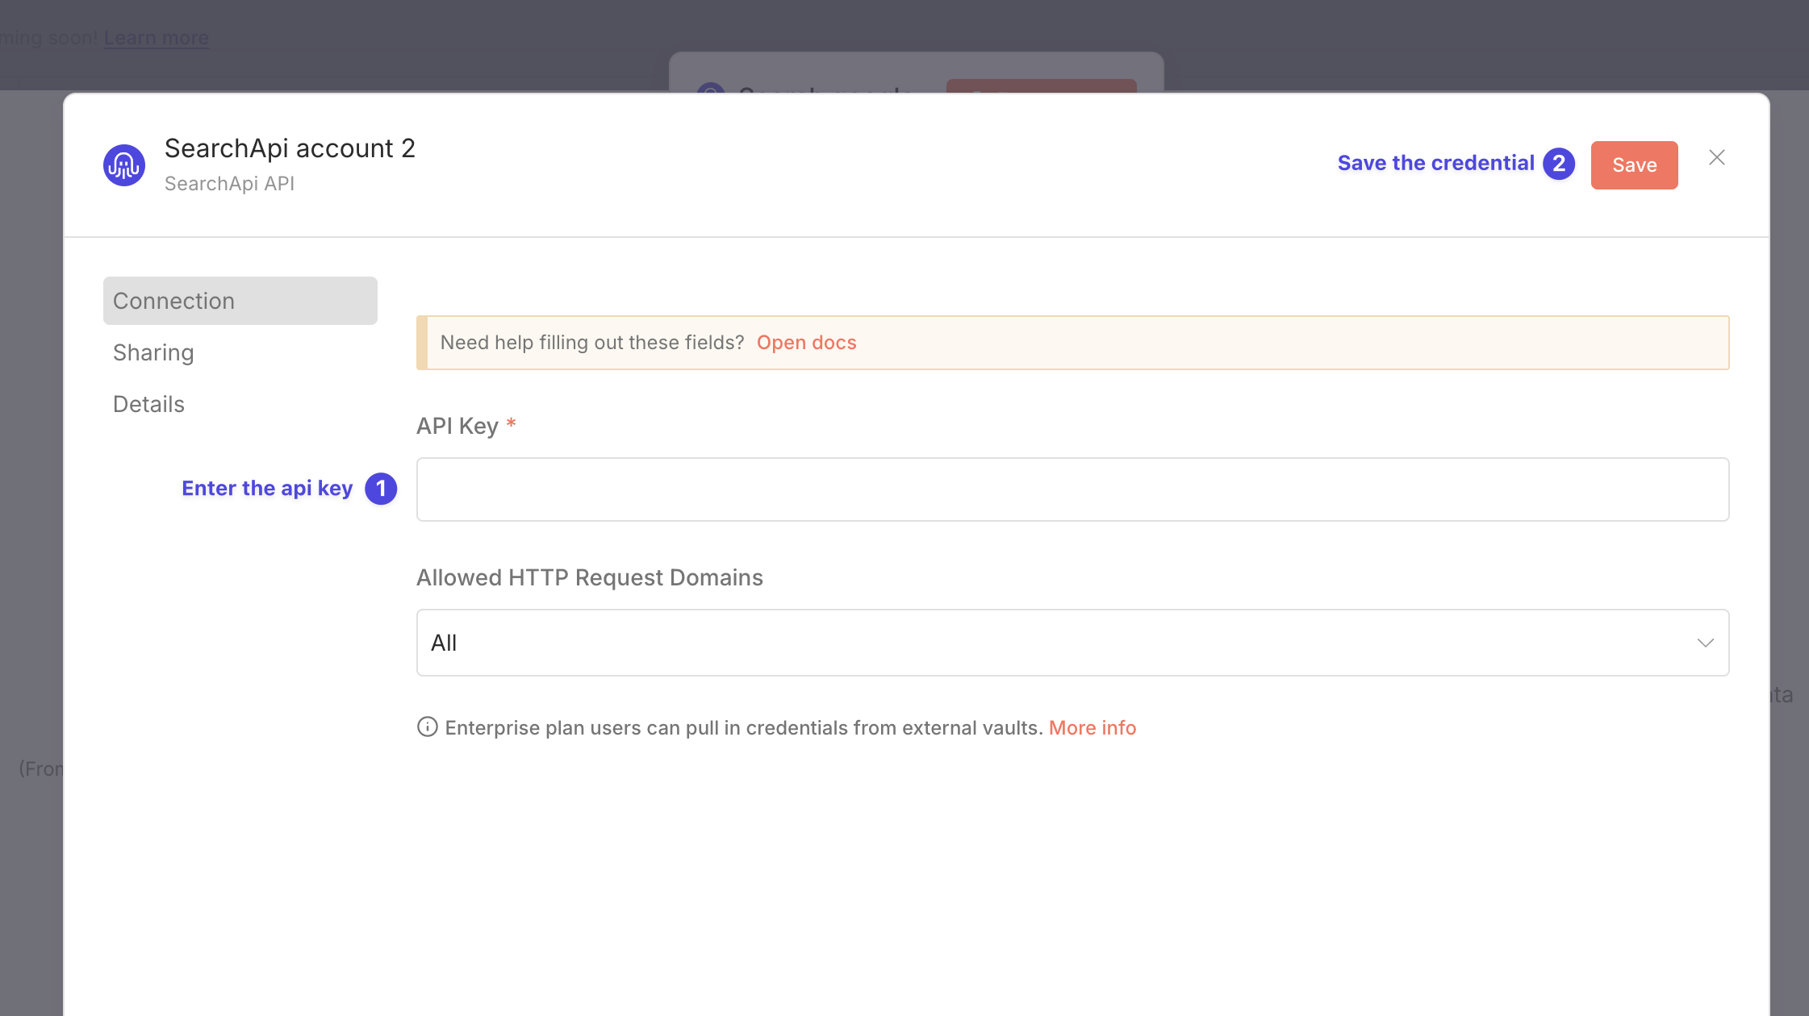Open the Connection tab
Screen dimensions: 1809x1016
[240, 301]
